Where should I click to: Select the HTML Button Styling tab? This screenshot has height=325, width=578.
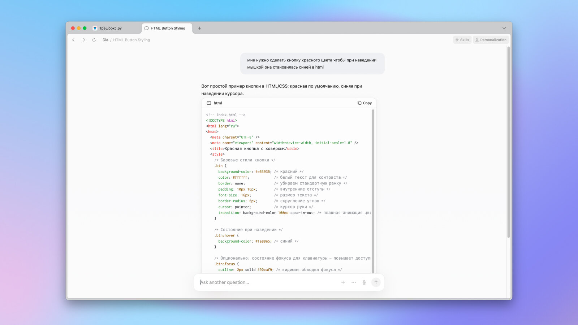coord(167,28)
